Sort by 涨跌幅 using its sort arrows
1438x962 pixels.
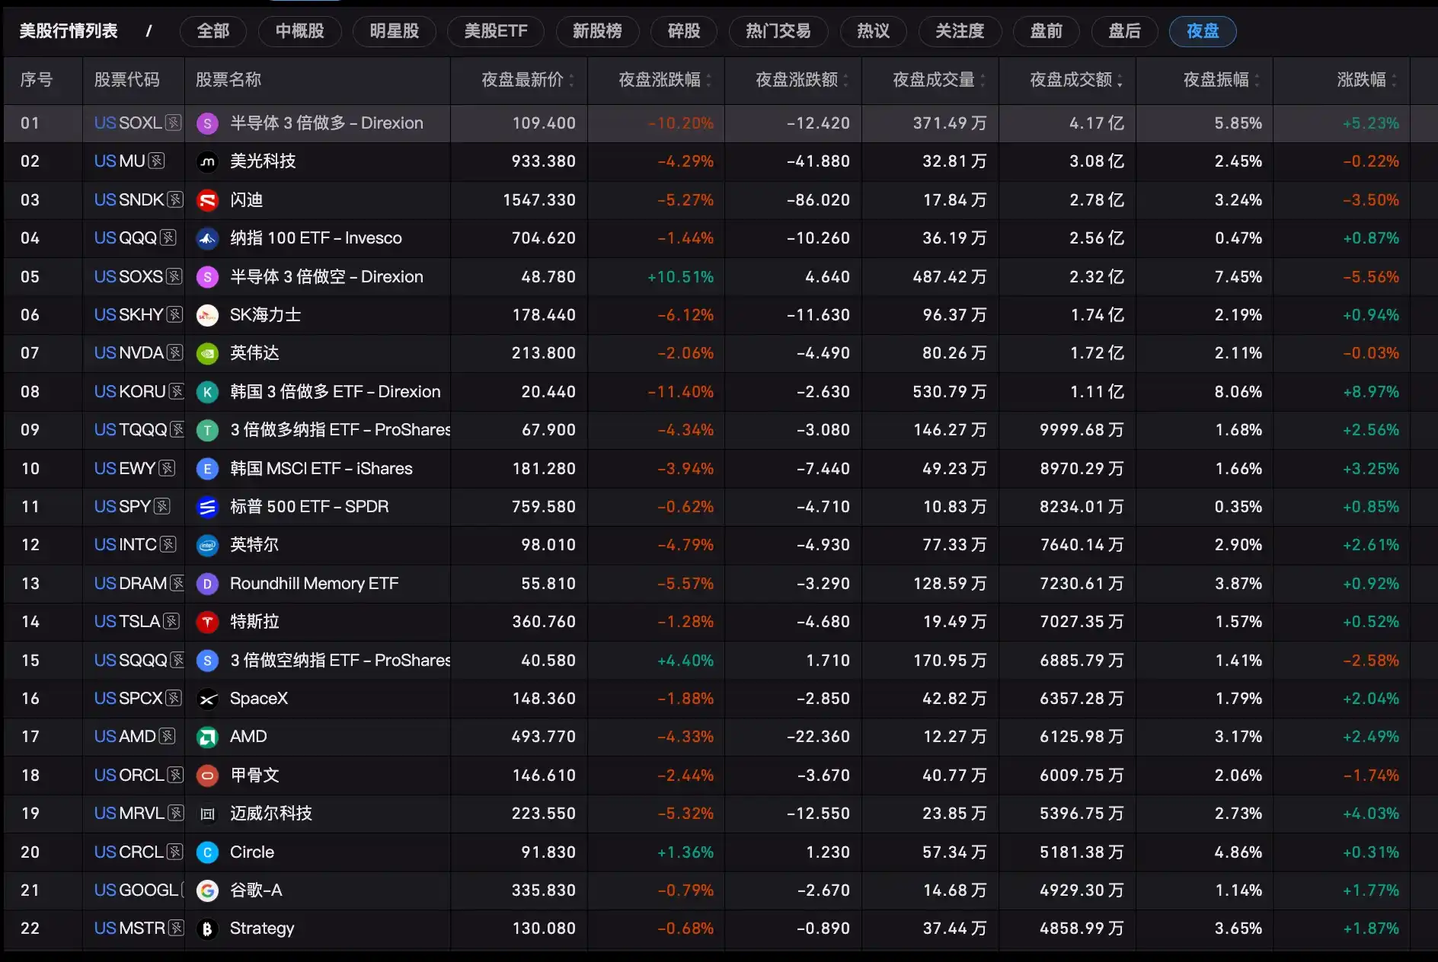1394,80
